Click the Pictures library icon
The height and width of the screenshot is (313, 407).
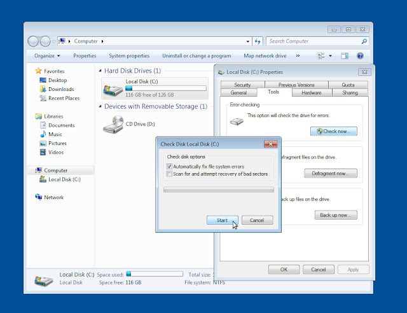pyautogui.click(x=43, y=143)
